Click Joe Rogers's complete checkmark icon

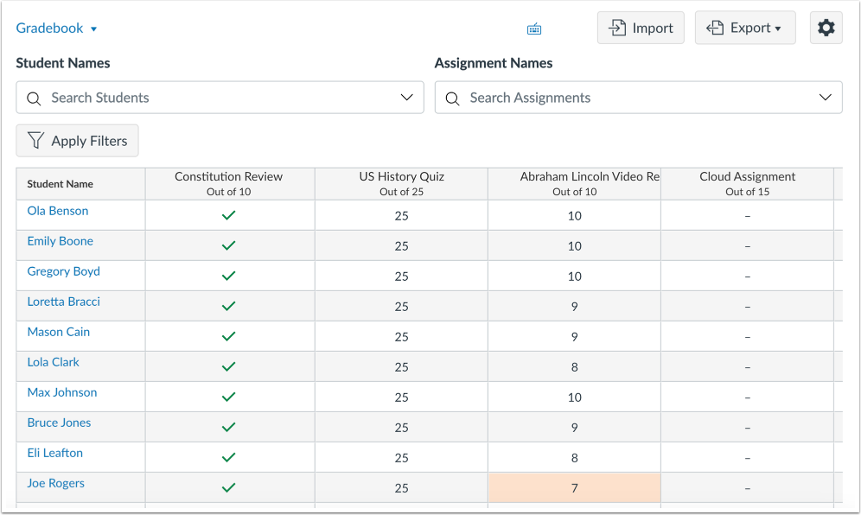pyautogui.click(x=228, y=486)
